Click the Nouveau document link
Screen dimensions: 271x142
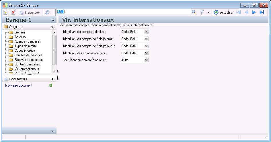(19, 85)
